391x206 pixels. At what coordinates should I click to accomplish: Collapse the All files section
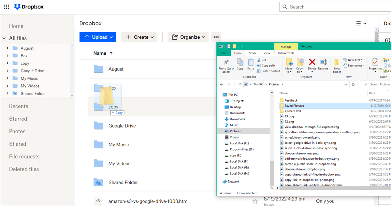point(4,38)
